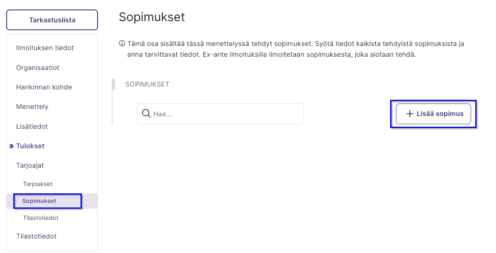Image resolution: width=496 pixels, height=253 pixels.
Task: Open indented Tilastotiedot sub-item below Sopimukset
Action: coord(41,218)
